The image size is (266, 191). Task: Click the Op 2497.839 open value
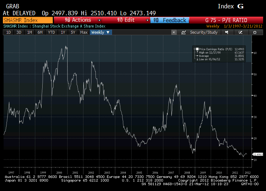tap(60, 13)
